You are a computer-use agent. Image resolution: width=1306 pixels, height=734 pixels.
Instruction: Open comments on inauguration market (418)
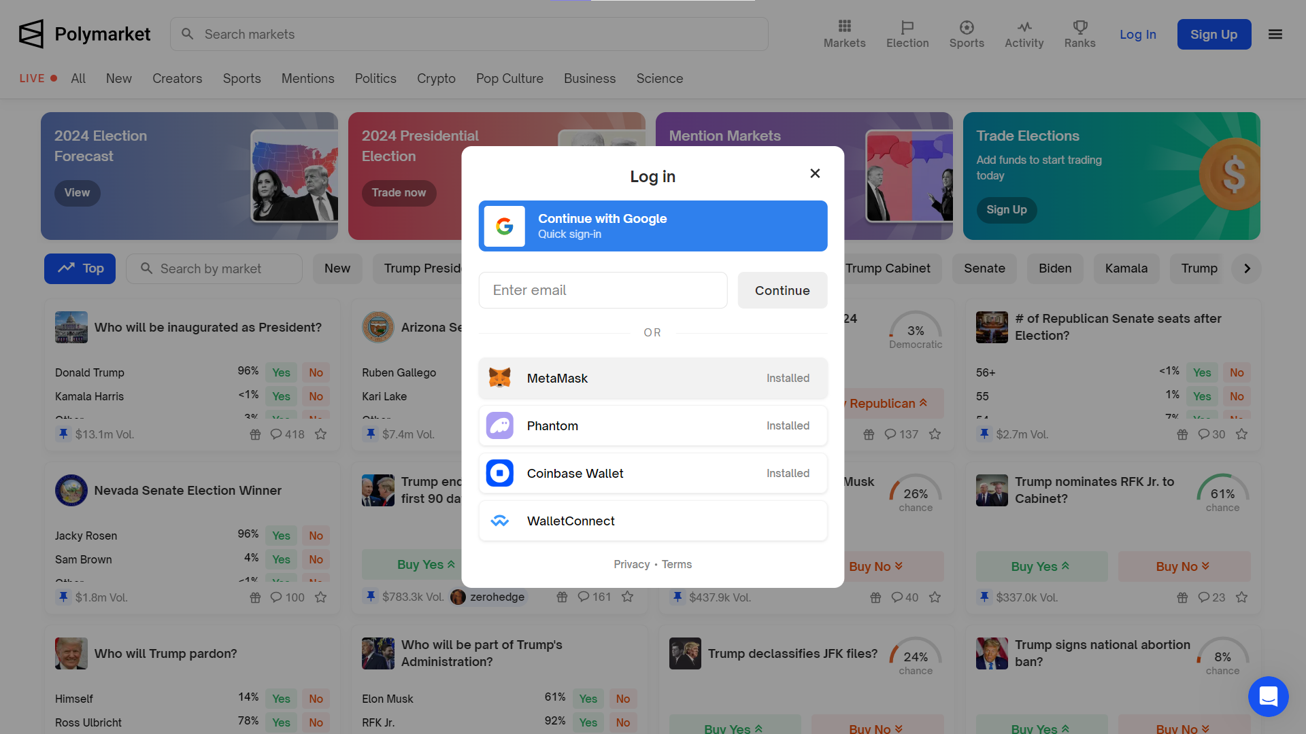pyautogui.click(x=287, y=434)
